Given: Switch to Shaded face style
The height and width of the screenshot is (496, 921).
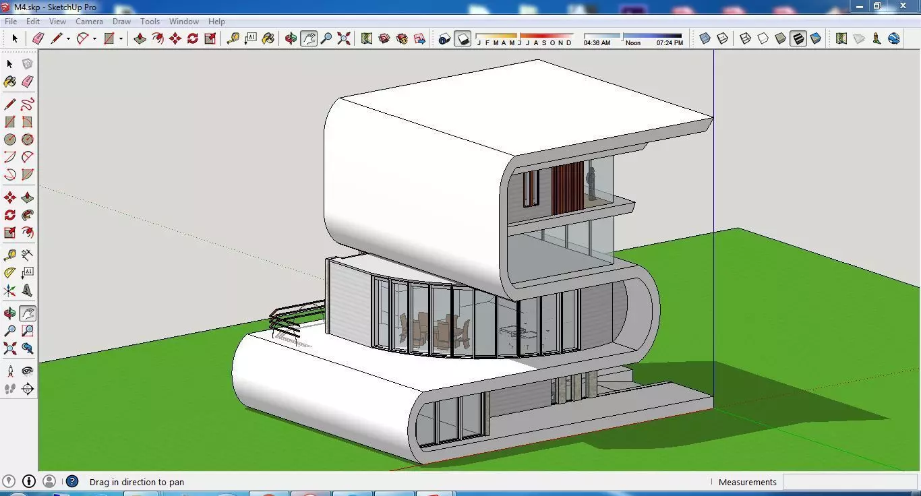Looking at the screenshot, I should 781,38.
